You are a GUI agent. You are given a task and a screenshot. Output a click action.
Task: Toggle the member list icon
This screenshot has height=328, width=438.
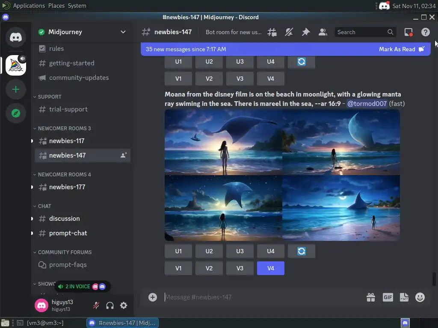[323, 32]
